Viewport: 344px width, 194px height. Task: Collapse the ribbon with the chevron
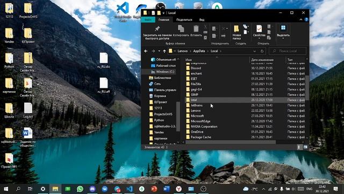301,19
